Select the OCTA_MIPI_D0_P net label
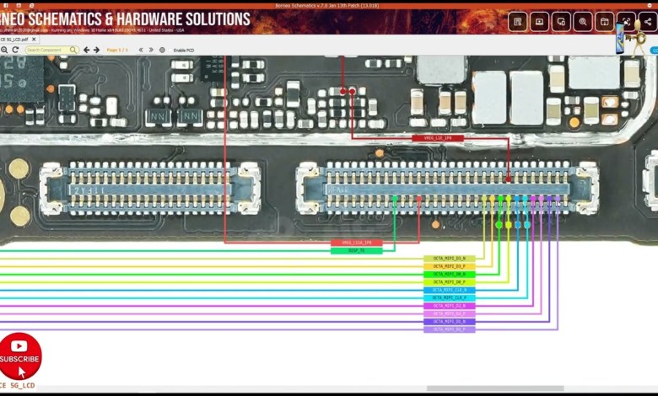 [x=450, y=282]
